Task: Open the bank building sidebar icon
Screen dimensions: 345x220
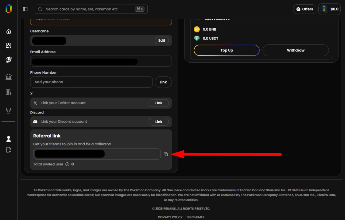Action: pos(9,77)
